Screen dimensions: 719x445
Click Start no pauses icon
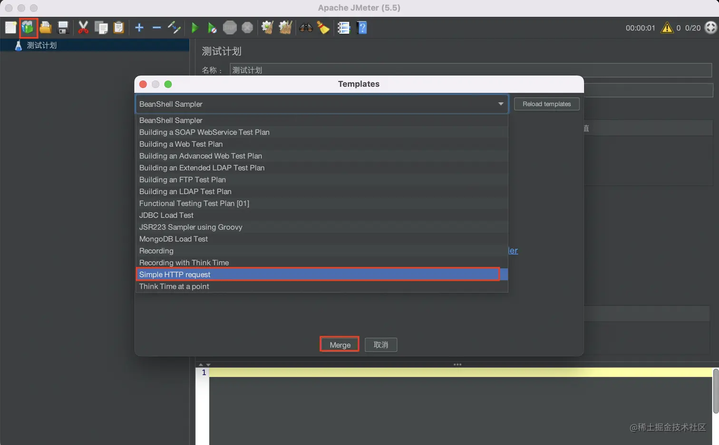(x=212, y=28)
